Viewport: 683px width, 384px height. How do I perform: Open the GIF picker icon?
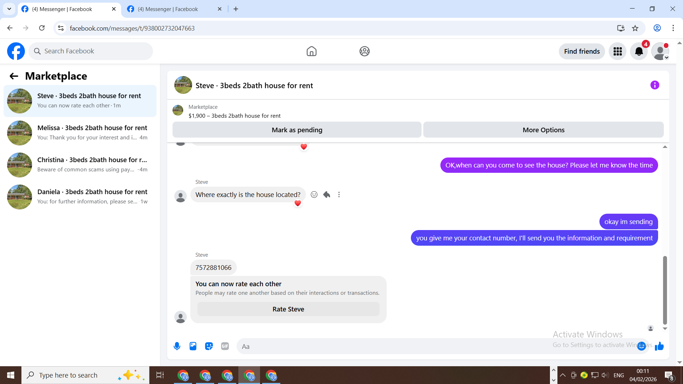(225, 346)
